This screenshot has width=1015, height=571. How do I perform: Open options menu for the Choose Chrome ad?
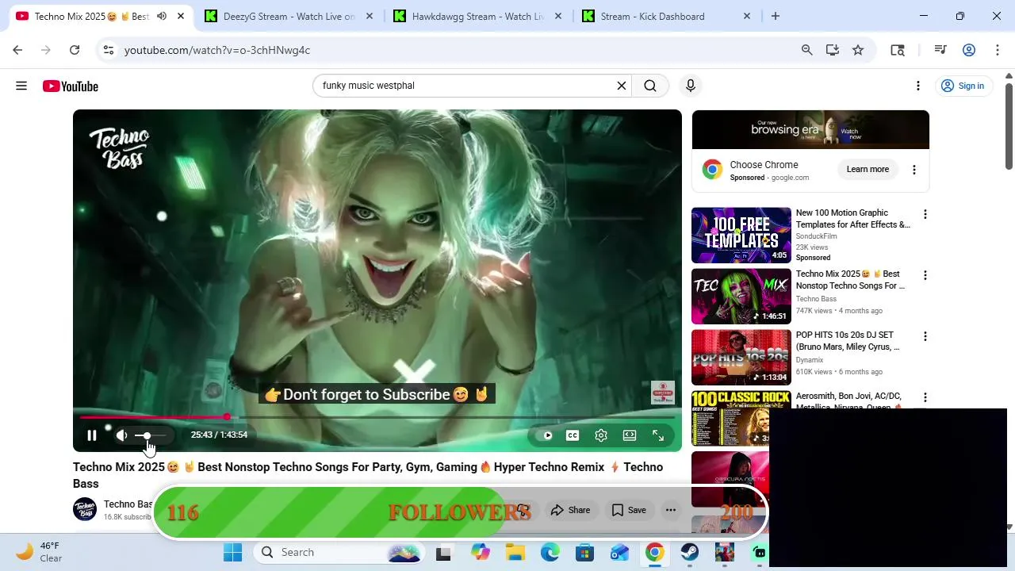[914, 170]
